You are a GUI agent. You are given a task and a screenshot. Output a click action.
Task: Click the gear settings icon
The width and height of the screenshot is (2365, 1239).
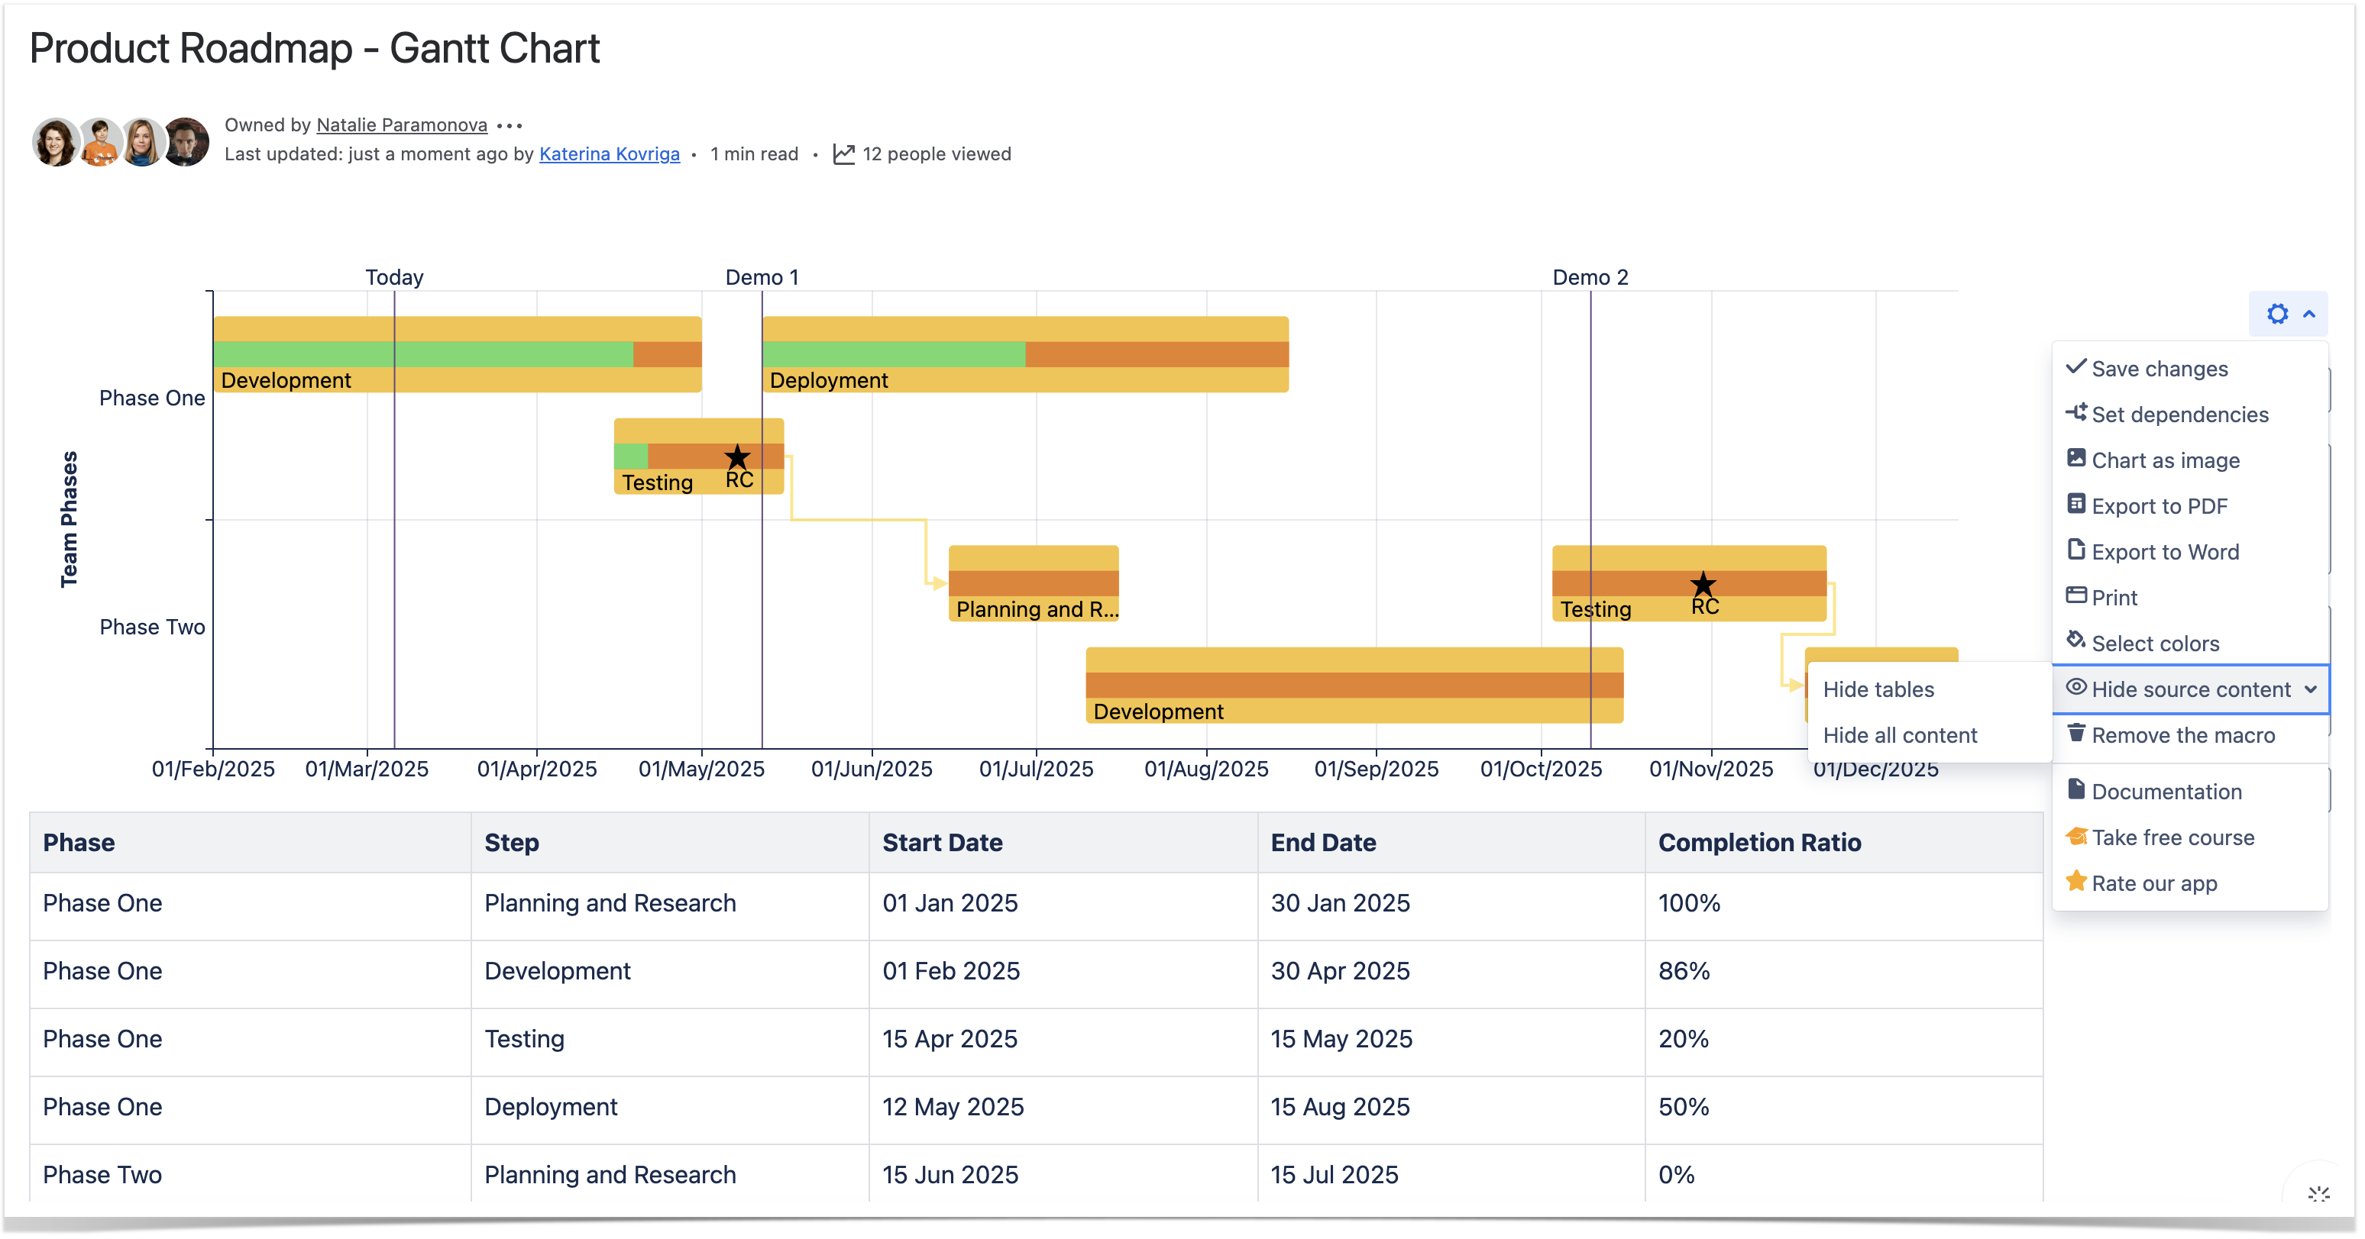(x=2277, y=314)
